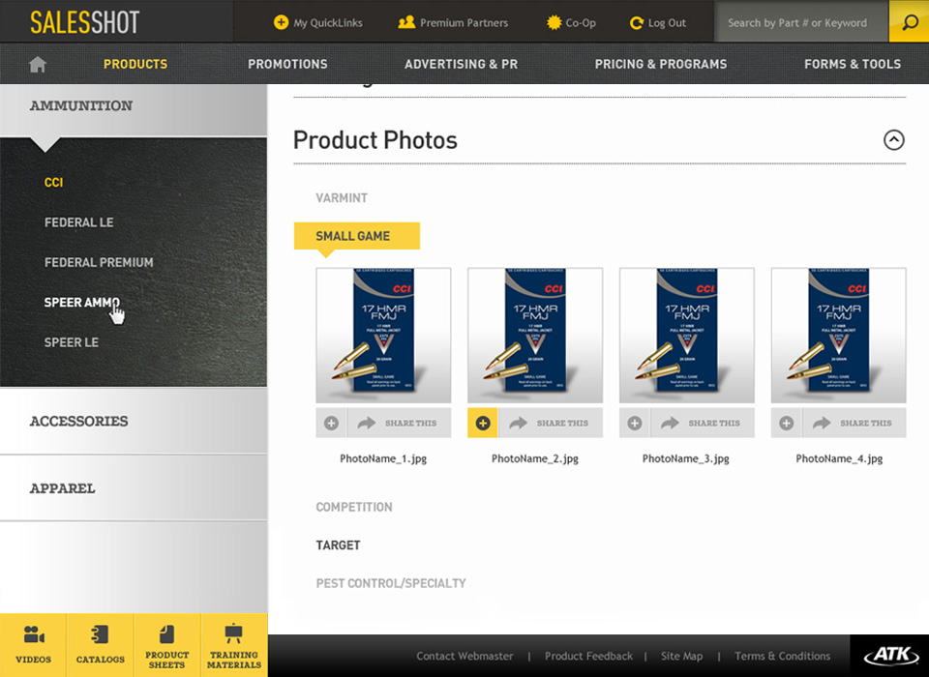
Task: Add PhotoName_2.jpg using its yellow plus icon
Action: [483, 423]
